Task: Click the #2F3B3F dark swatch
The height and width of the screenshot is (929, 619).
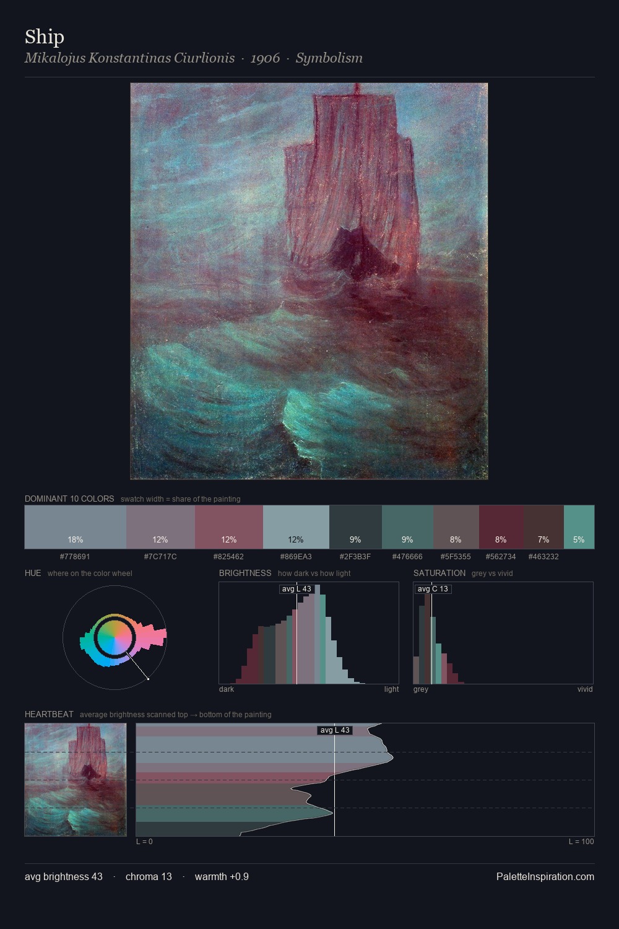Action: (355, 527)
